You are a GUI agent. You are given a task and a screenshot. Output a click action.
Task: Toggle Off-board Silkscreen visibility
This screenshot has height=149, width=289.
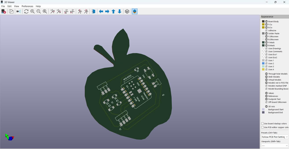click(x=266, y=102)
